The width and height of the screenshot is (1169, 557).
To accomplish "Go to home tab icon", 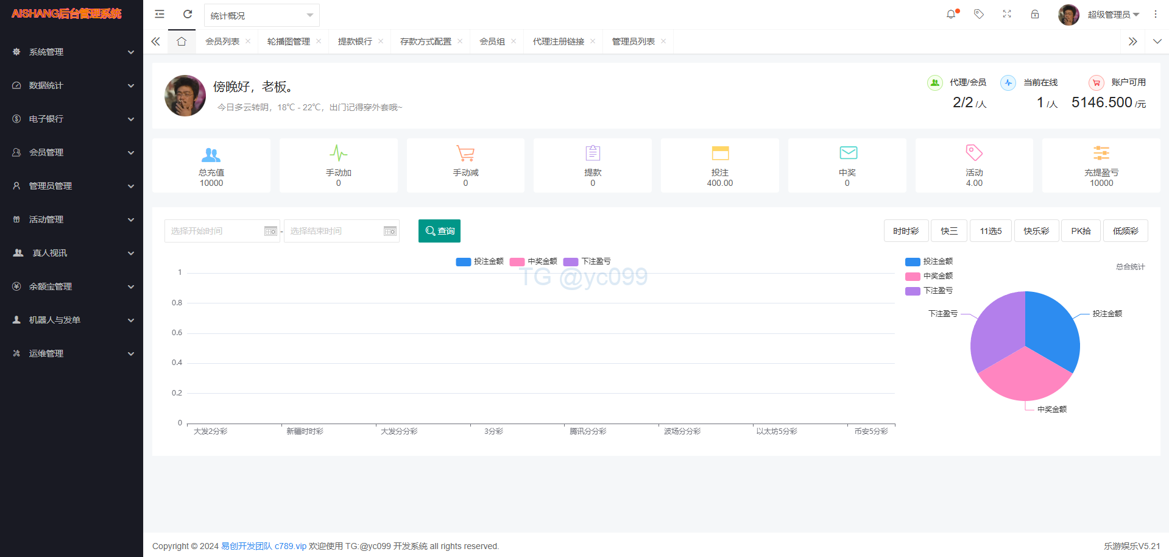I will (x=182, y=41).
